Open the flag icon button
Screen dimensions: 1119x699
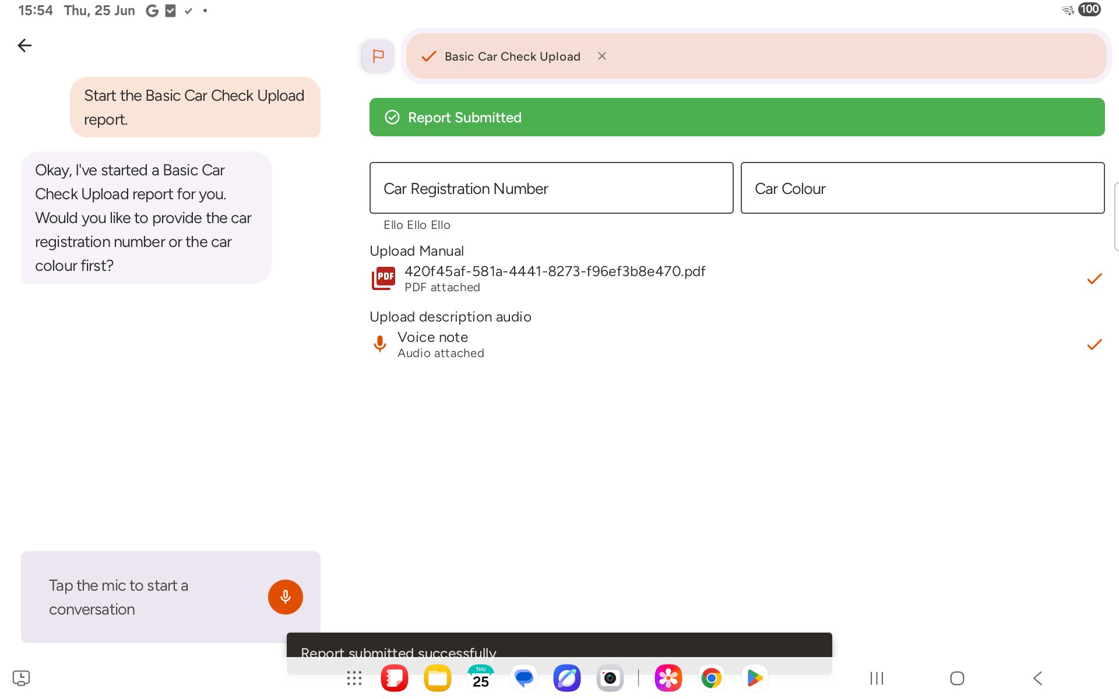[x=378, y=56]
